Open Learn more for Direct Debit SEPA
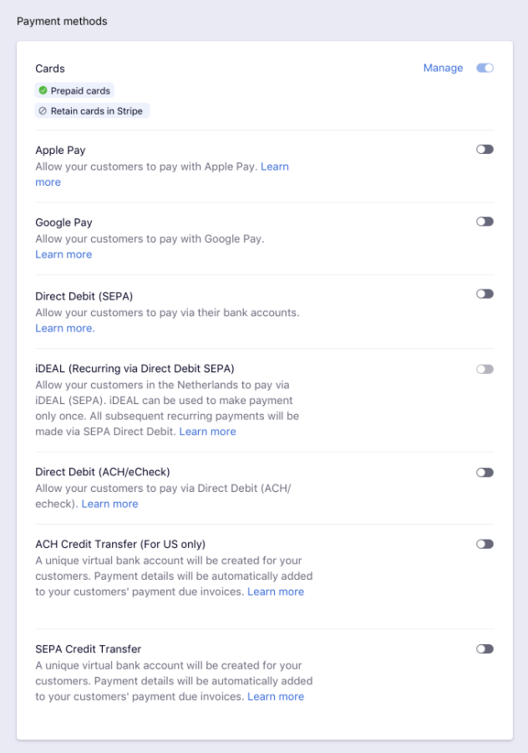528x753 pixels. point(64,328)
